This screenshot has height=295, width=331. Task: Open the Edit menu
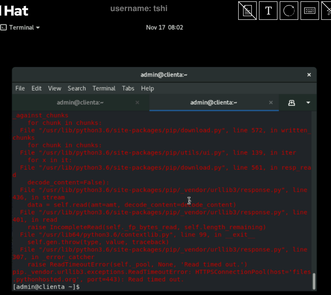36,88
